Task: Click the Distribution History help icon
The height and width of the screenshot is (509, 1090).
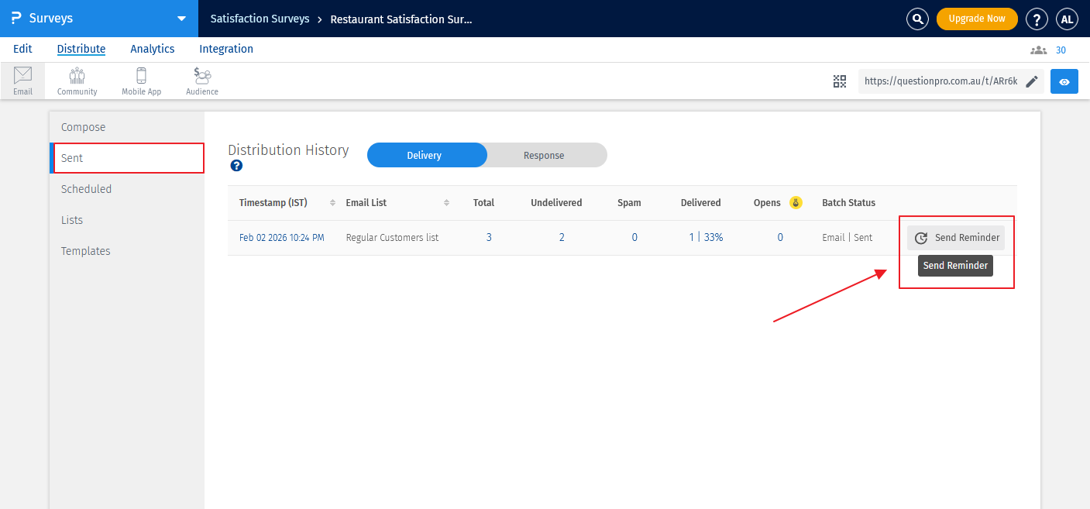Action: tap(236, 165)
